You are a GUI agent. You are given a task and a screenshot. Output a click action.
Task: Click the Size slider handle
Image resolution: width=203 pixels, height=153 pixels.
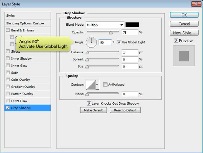tap(87, 67)
